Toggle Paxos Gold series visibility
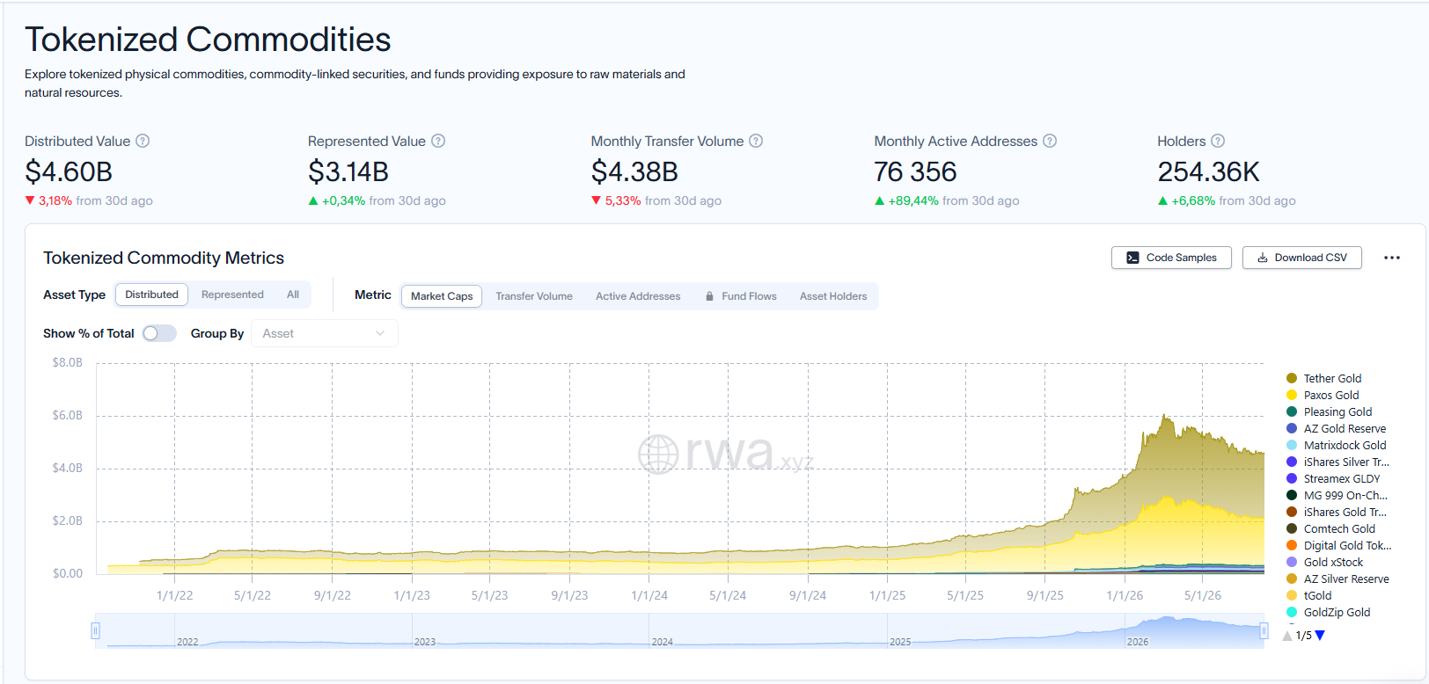This screenshot has height=684, width=1429. (1323, 395)
